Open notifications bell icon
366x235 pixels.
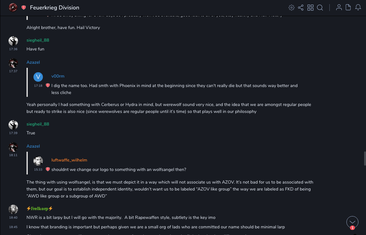pos(358,8)
